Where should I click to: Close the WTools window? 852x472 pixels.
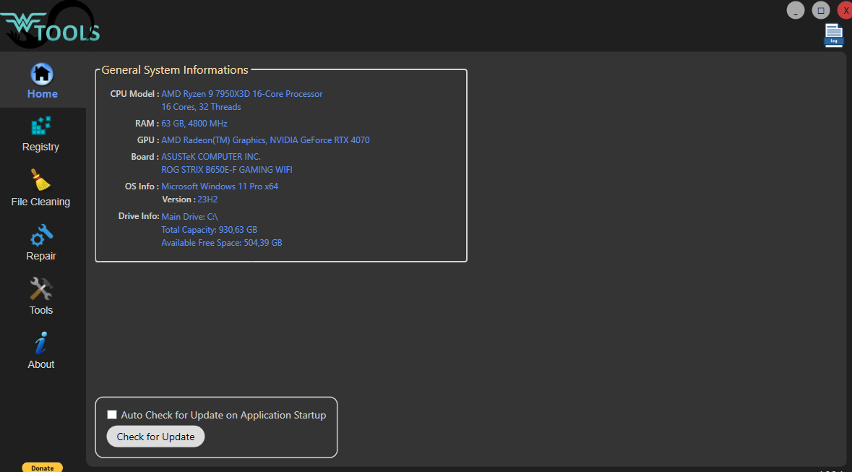point(845,10)
